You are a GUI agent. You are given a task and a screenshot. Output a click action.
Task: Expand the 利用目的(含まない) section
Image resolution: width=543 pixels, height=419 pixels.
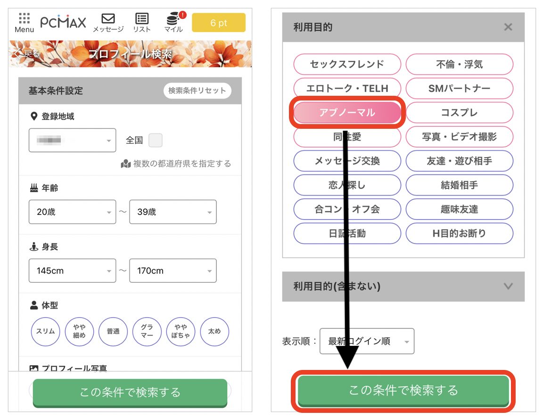[403, 286]
